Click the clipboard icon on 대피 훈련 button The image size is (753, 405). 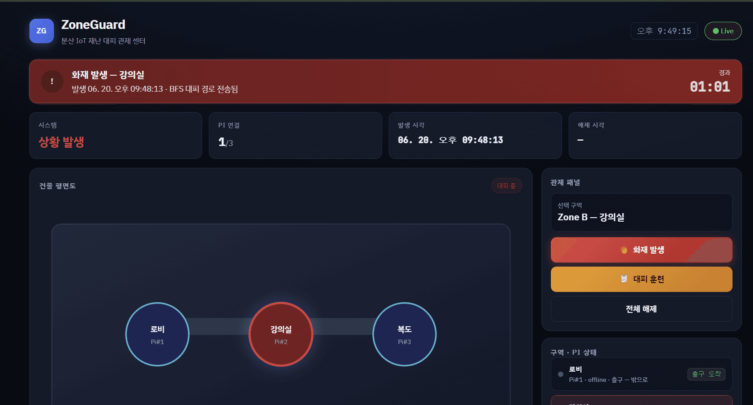coord(624,279)
